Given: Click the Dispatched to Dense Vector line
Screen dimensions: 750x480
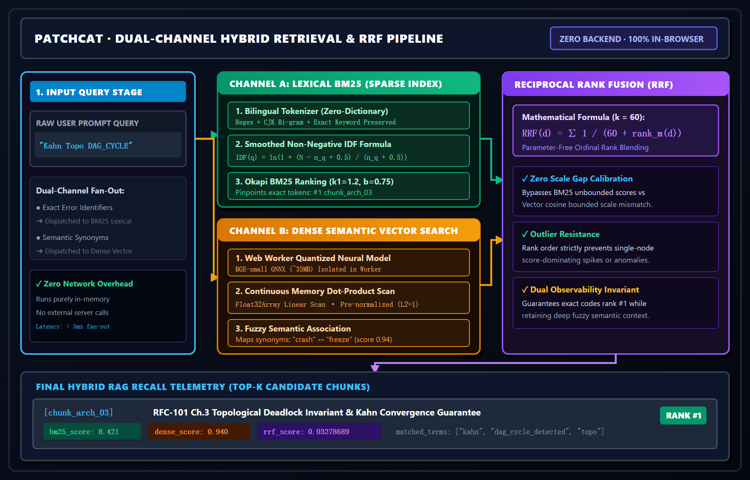Looking at the screenshot, I should click(x=84, y=251).
